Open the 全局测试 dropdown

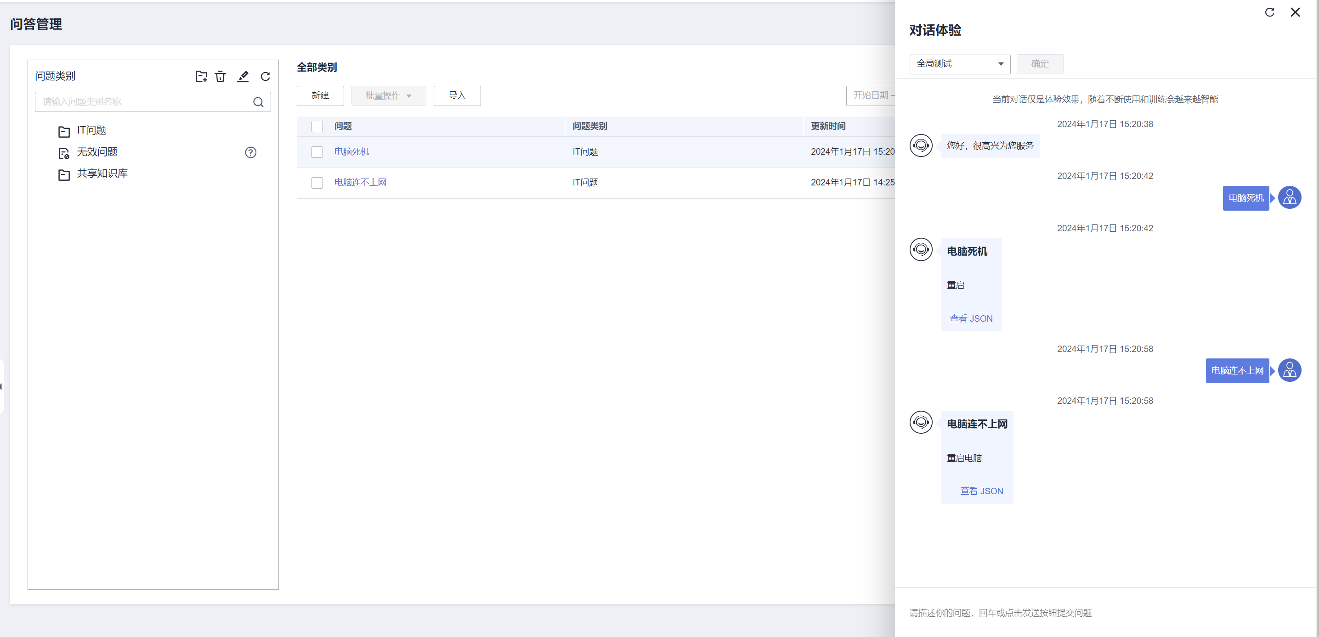click(x=960, y=64)
